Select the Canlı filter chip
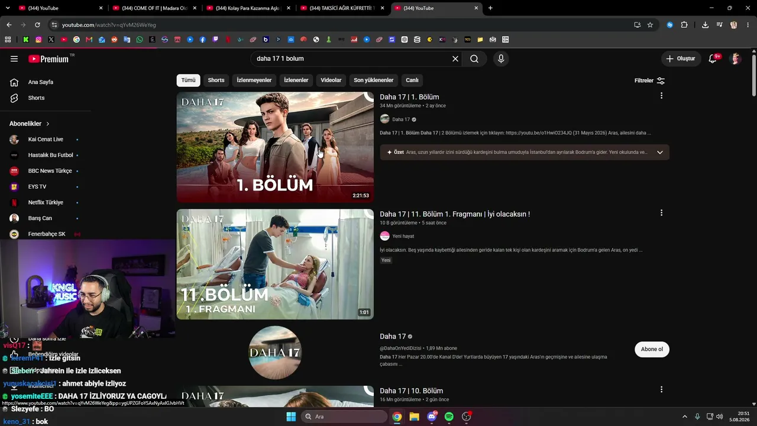This screenshot has height=426, width=757. pyautogui.click(x=412, y=80)
